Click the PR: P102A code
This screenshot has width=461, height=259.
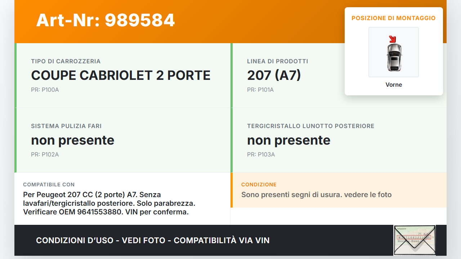pos(45,155)
